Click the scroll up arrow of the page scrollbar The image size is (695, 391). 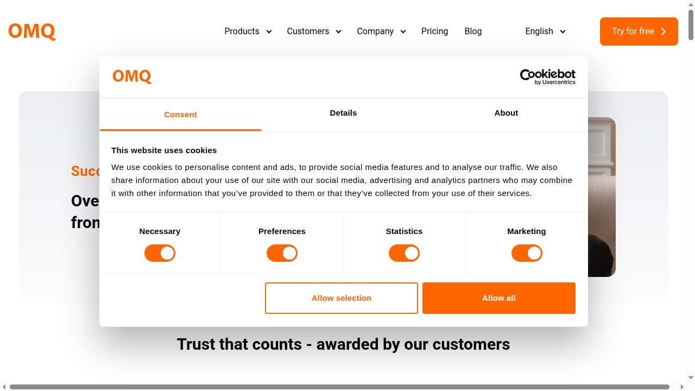coord(691,5)
